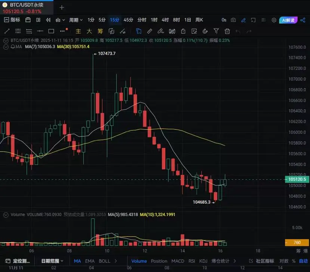Select the 1分 timeframe
The height and width of the screenshot is (272, 310).
pyautogui.click(x=91, y=20)
